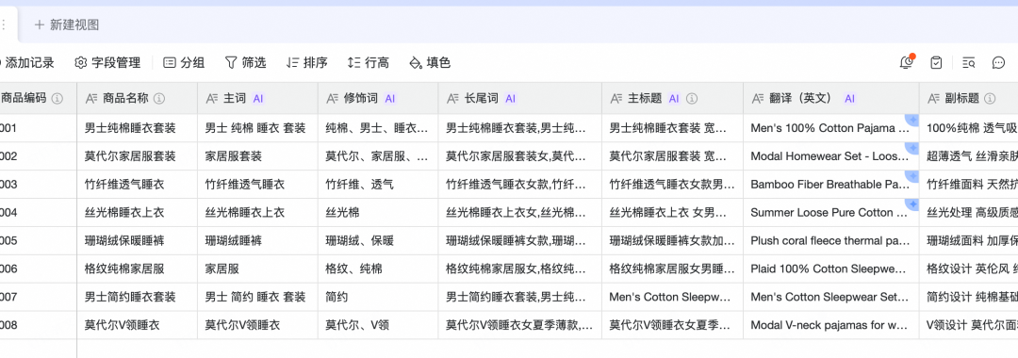Open the clipboard task icon
Viewport: 1018px width, 358px height.
point(936,62)
